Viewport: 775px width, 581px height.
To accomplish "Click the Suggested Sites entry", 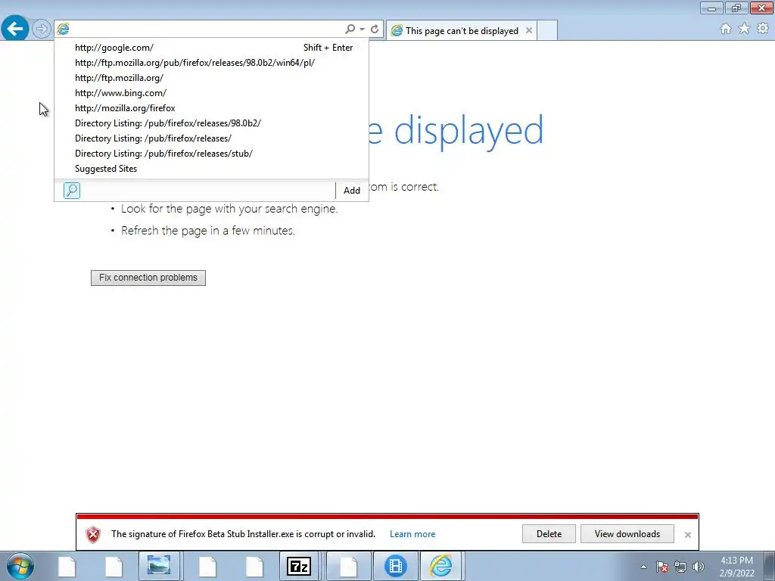I will [212, 169].
